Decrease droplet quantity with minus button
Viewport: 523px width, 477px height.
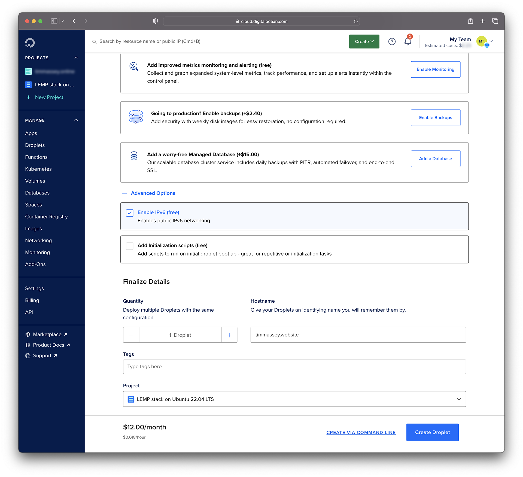click(131, 335)
